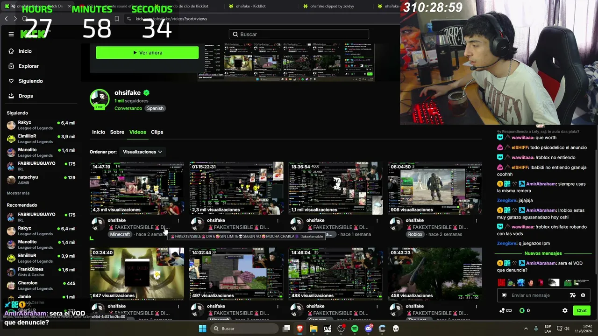Click the ESP LAA language indicator
The image size is (598, 336).
(x=548, y=329)
